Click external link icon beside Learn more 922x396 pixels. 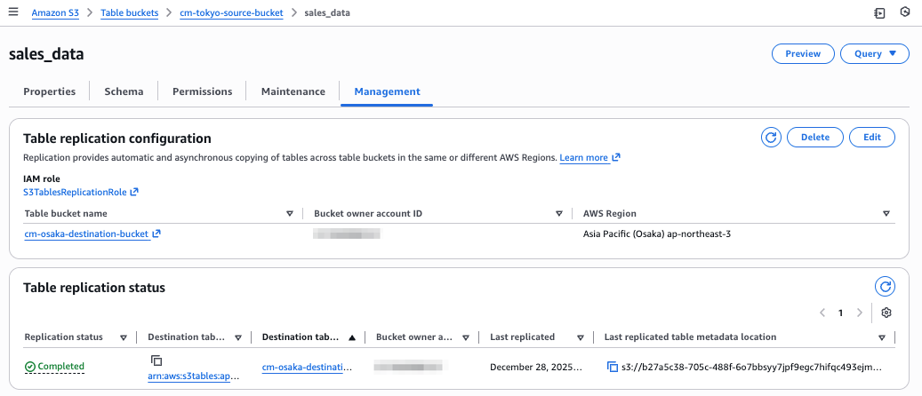(616, 157)
